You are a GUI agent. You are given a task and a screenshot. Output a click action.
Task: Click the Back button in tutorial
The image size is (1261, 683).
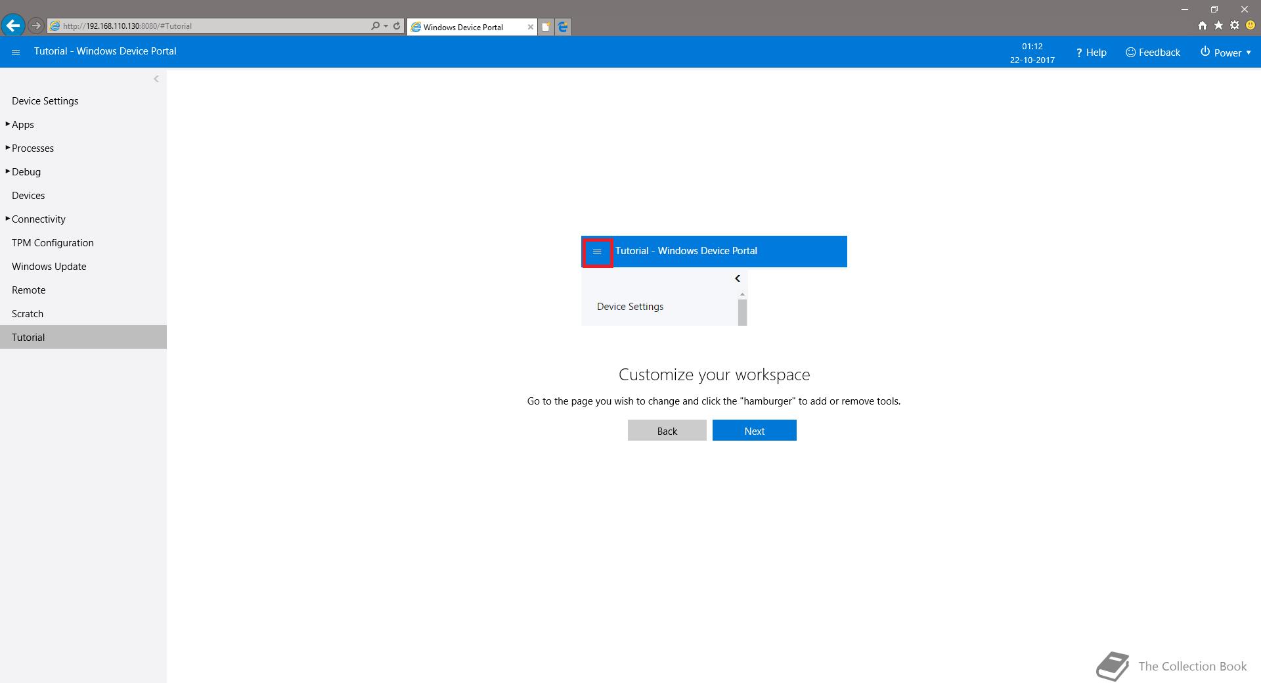click(667, 430)
